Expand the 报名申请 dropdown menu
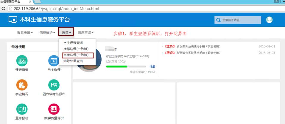The height and width of the screenshot is (124, 285). pyautogui.click(x=25, y=32)
